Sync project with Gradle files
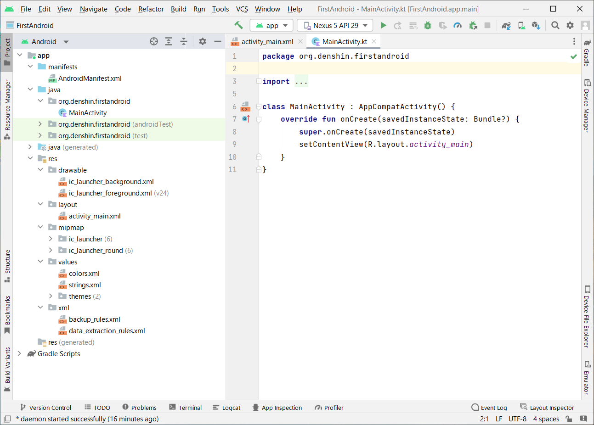Screen dimensions: 594x425 506,25
